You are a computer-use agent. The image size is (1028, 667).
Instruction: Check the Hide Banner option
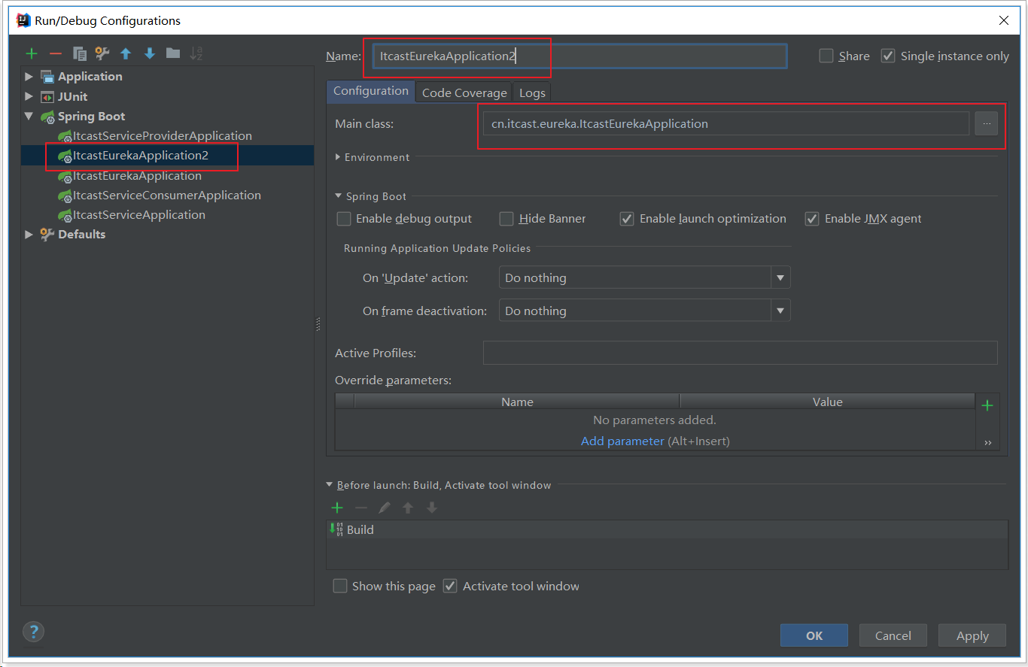point(506,219)
